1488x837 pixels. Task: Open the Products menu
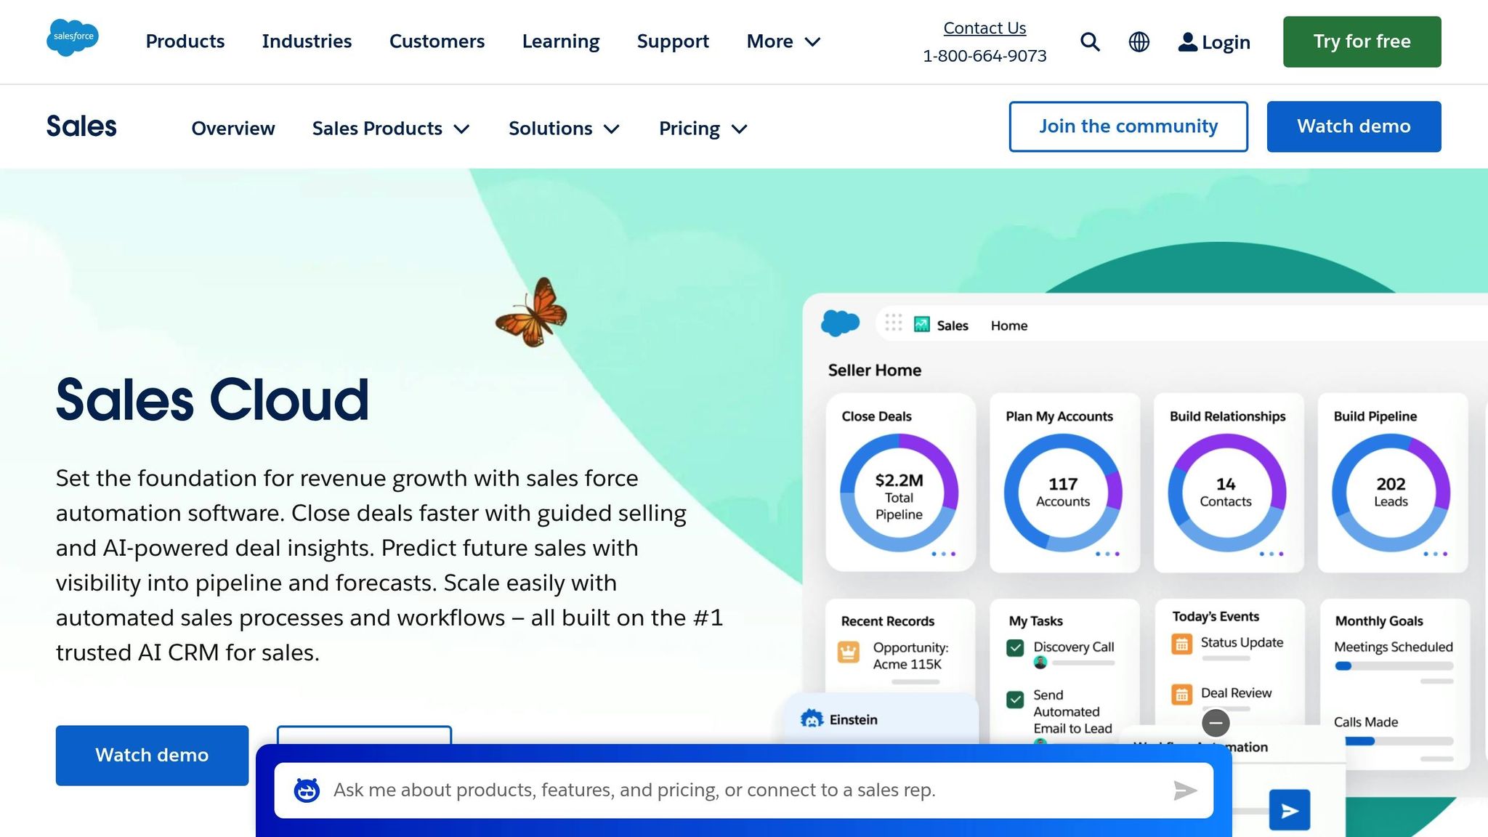click(x=185, y=41)
